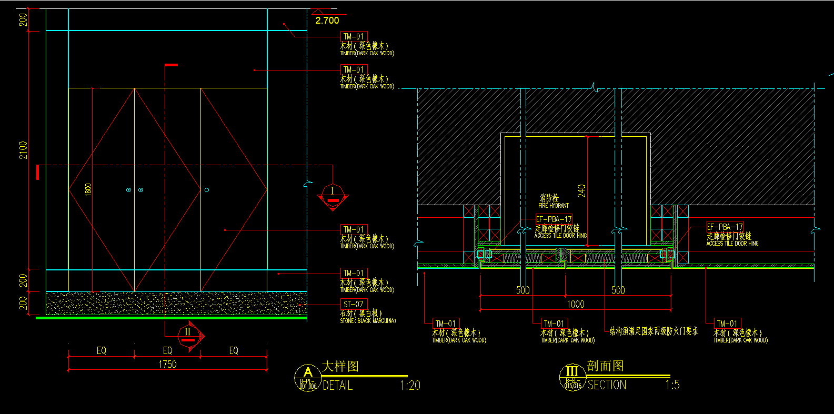The width and height of the screenshot is (834, 414).
Task: Select the speckled stone base hatch
Action: [177, 304]
